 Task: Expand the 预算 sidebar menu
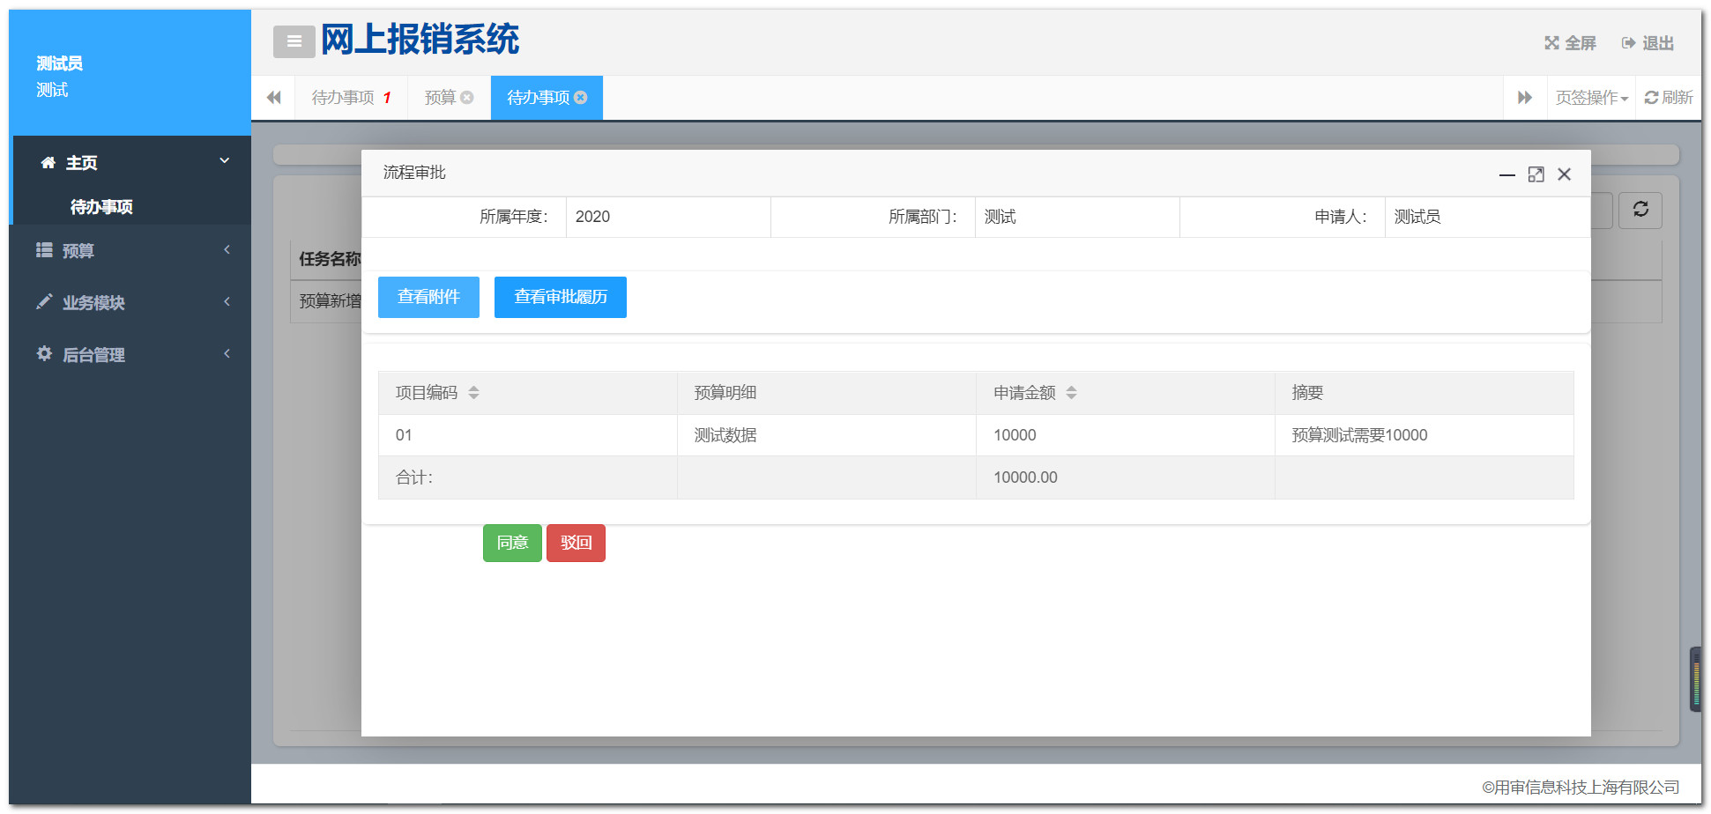[x=130, y=251]
